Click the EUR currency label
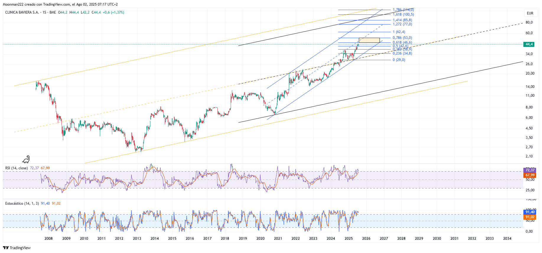Screen dimensions: 542x253 point(530,13)
